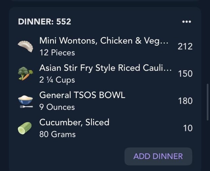Tap the dumpling icon for Mini Wontons
The height and width of the screenshot is (171, 210).
(26, 46)
